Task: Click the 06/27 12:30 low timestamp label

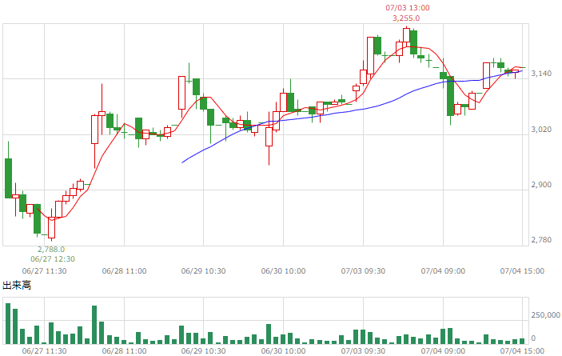Action: click(x=53, y=259)
